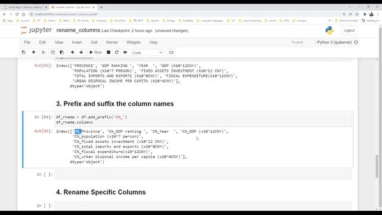The image size is (382, 215).
Task: Paste cells below icon
Action: tap(62, 53)
